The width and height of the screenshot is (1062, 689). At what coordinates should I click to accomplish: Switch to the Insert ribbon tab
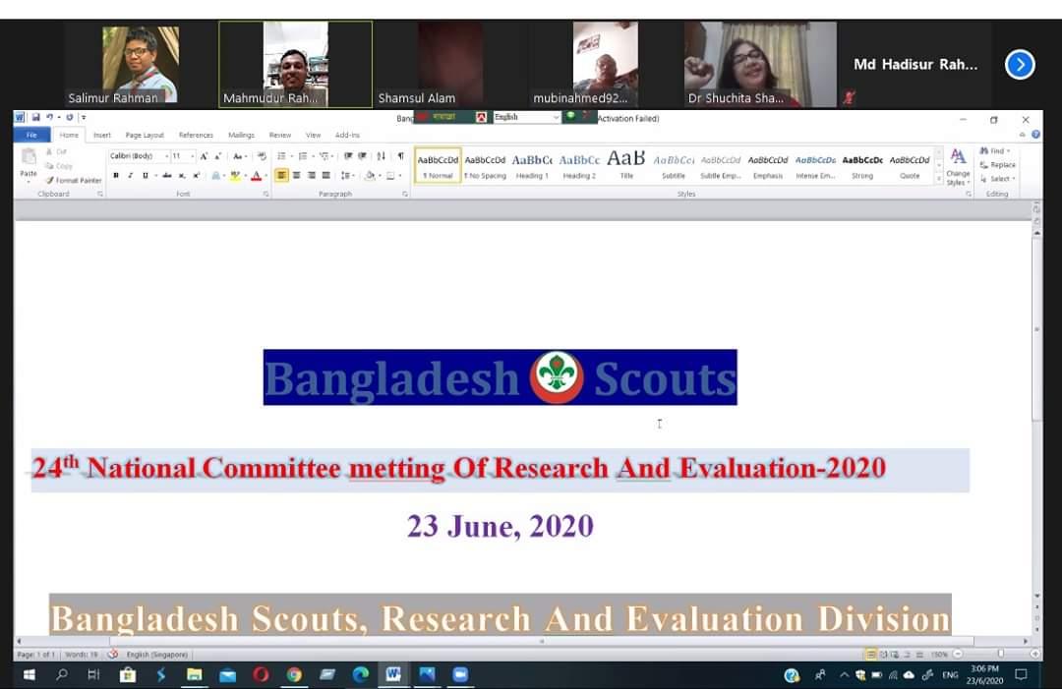click(x=102, y=135)
